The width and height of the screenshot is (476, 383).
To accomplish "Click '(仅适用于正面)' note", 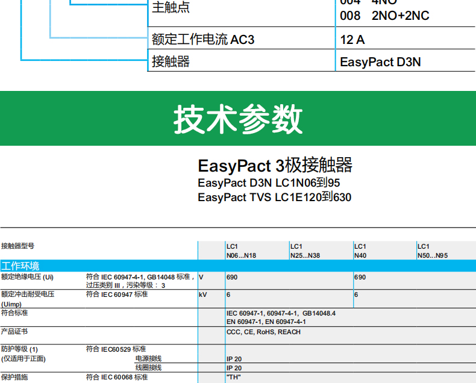I will tap(23, 359).
